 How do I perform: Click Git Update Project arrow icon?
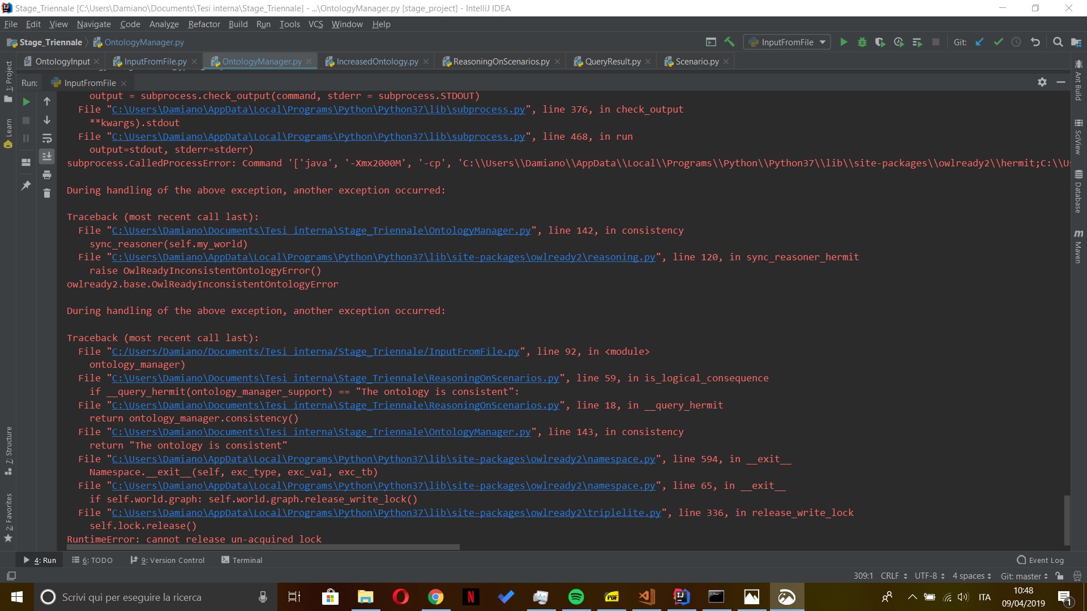(x=979, y=42)
